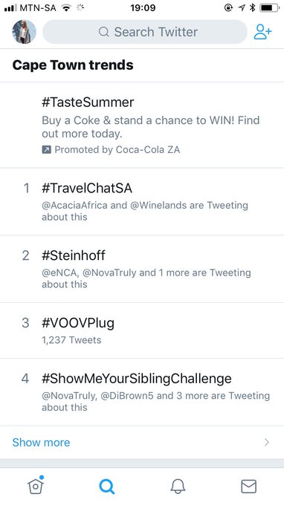This screenshot has width=284, height=505.
Task: Click the Show more link
Action: click(x=41, y=443)
